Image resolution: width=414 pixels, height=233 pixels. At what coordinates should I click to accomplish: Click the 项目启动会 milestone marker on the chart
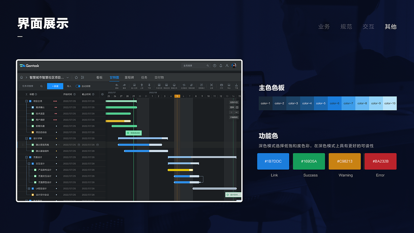(134, 133)
